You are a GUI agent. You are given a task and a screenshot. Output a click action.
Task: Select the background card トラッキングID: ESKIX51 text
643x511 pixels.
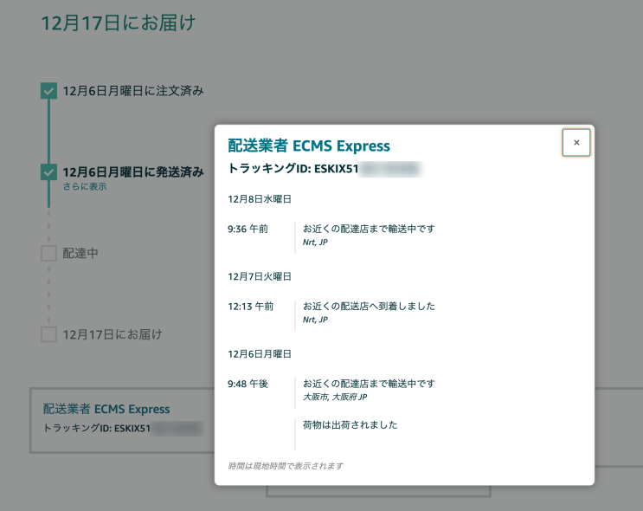pos(96,428)
